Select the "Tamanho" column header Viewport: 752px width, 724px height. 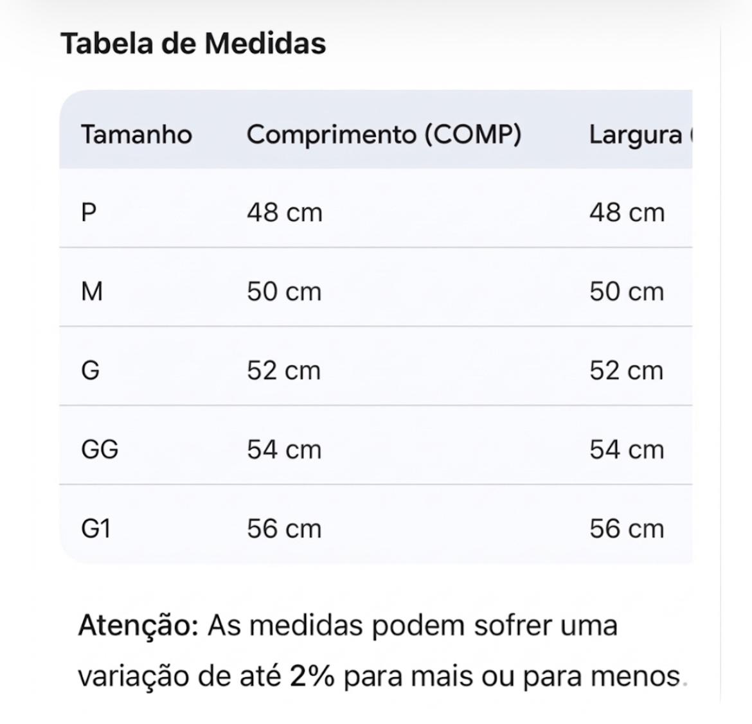pos(136,135)
